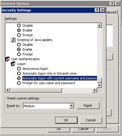Click the scroll up arrow in settings list

(99, 25)
